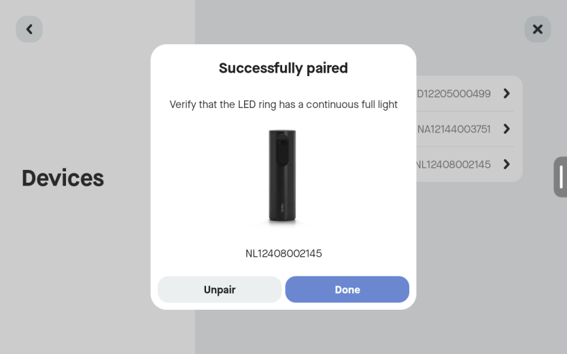This screenshot has width=567, height=354.
Task: Open the NA12144003751 chevron arrow
Action: pos(506,128)
